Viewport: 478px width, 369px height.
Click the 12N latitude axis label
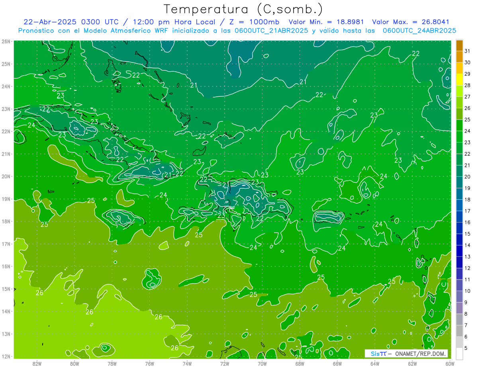point(6,356)
